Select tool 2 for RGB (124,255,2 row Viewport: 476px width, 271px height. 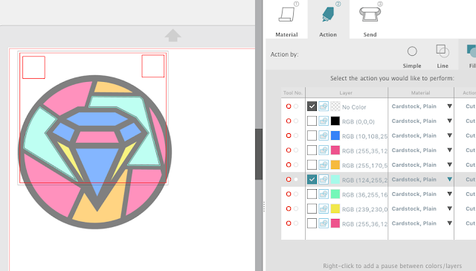tap(296, 179)
